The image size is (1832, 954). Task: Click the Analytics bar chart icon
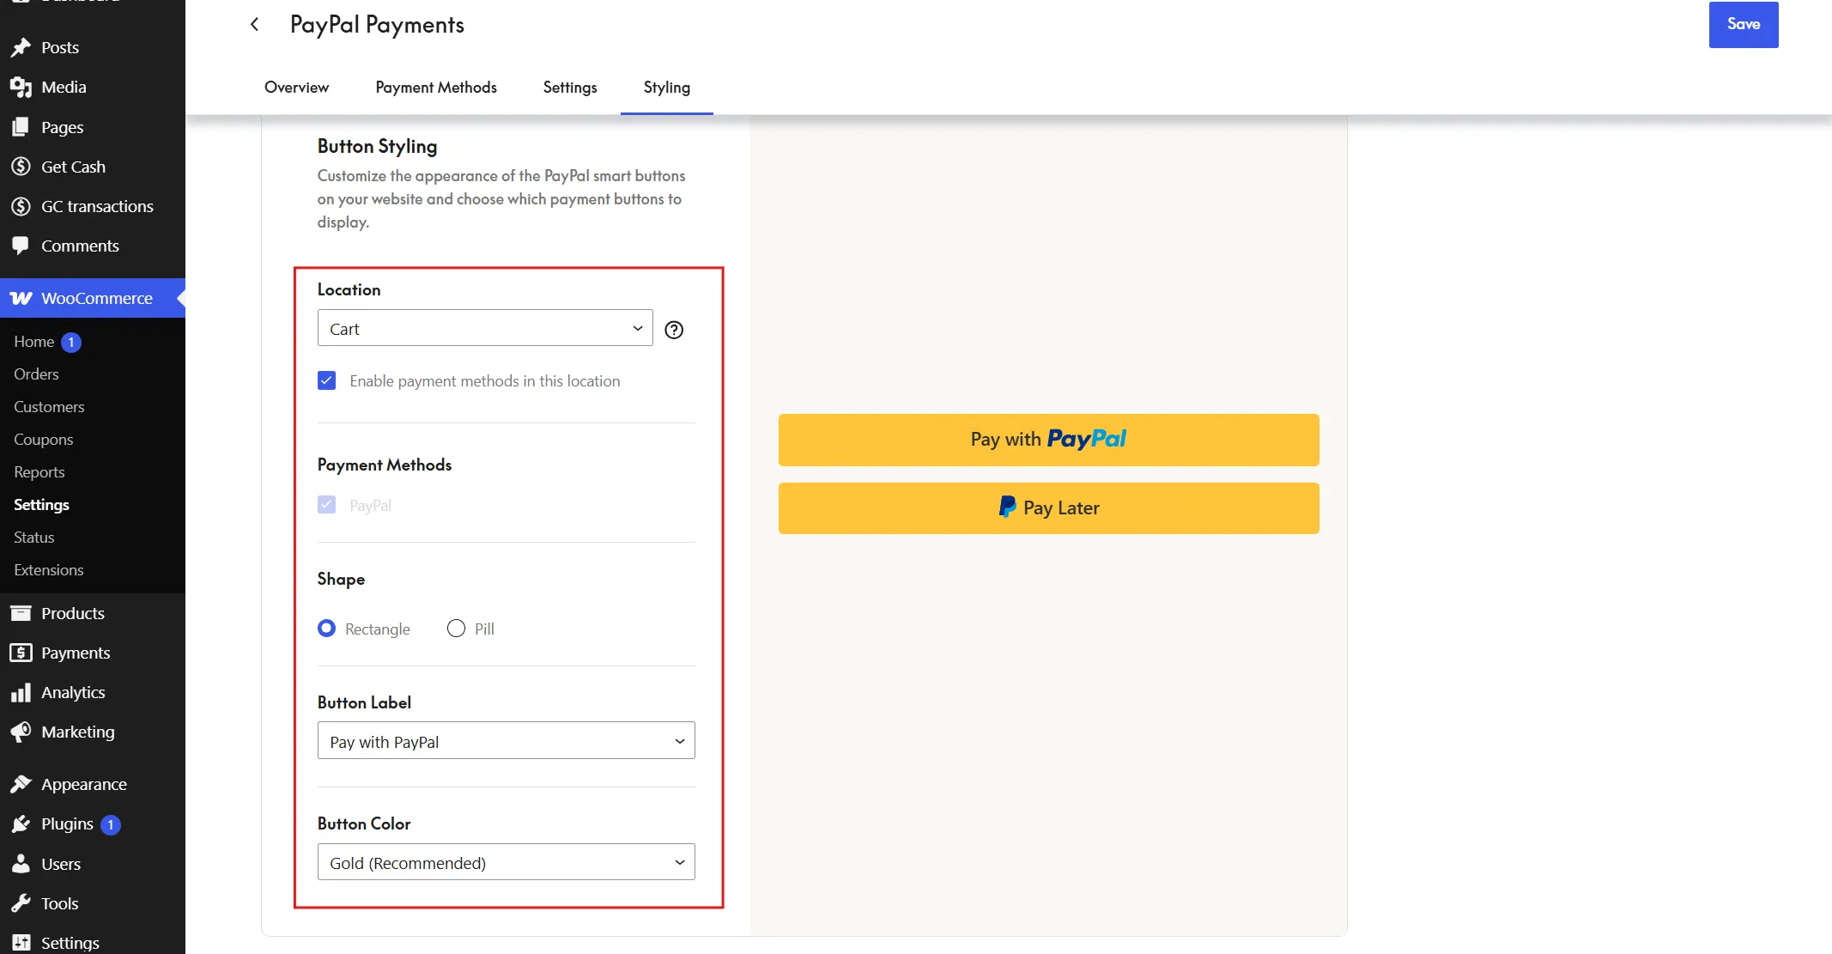(x=21, y=692)
